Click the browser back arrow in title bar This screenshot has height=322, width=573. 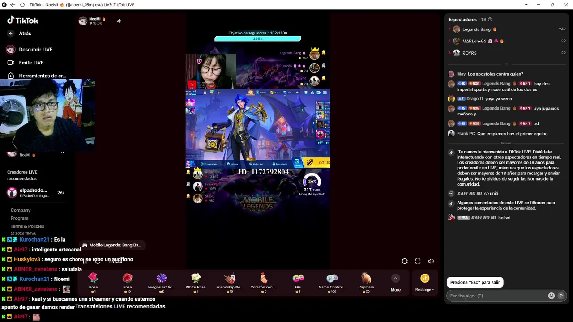[x=13, y=4]
